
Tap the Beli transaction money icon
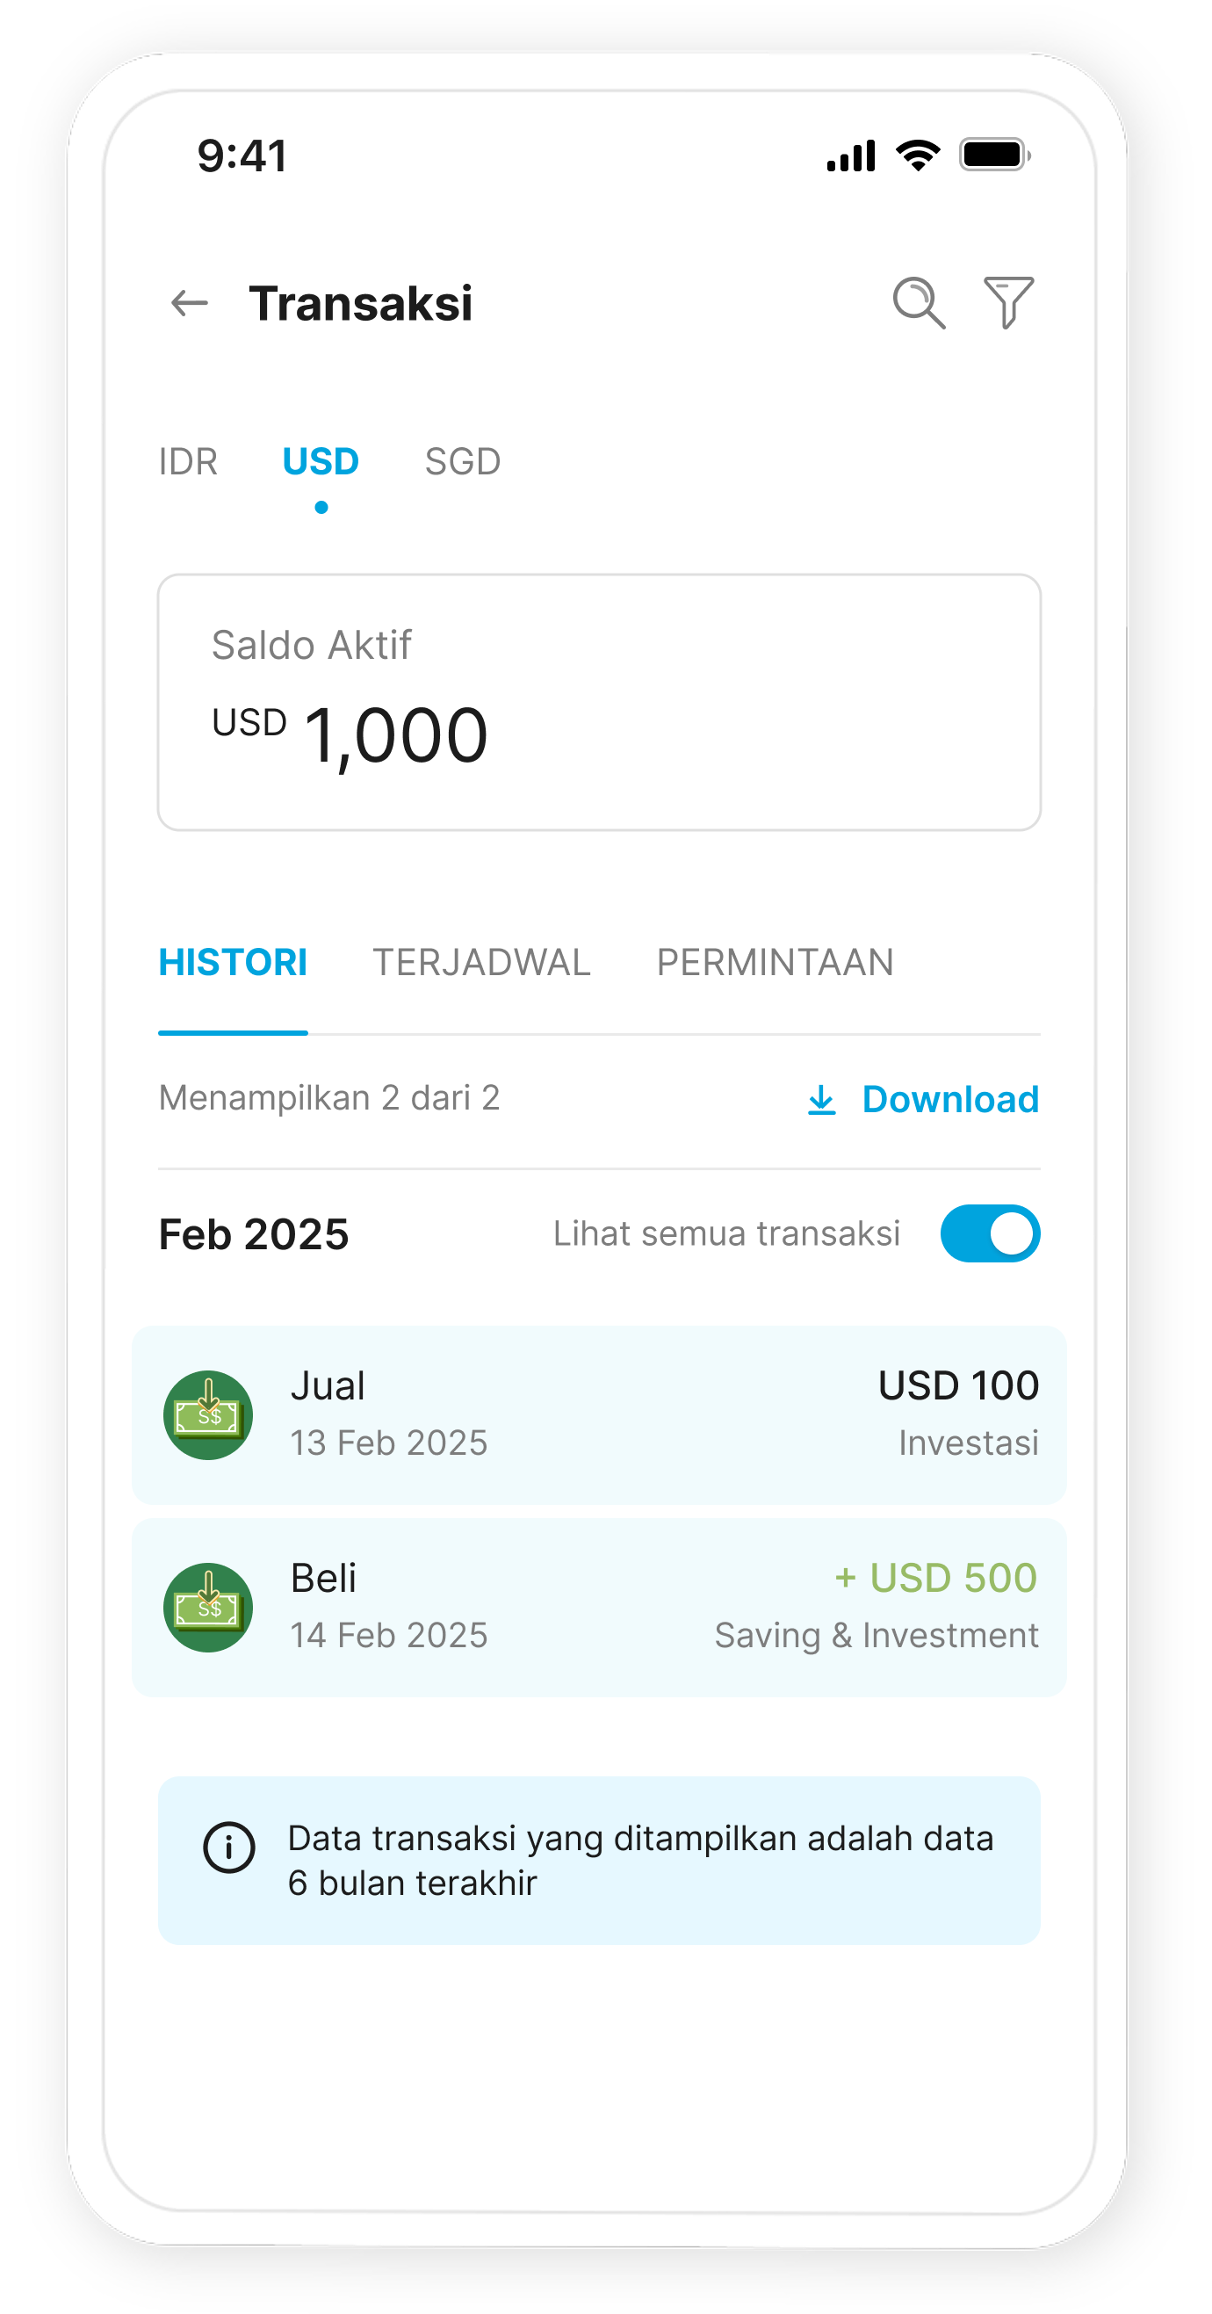(x=208, y=1607)
